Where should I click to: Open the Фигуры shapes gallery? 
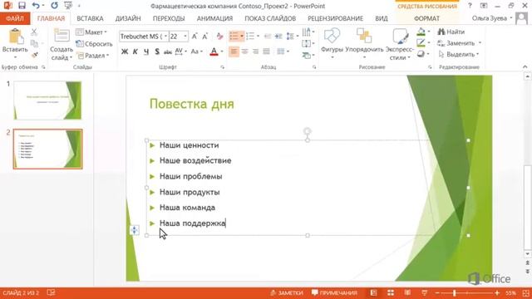(332, 44)
